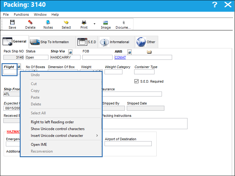Click the help question mark icon

(215, 5)
